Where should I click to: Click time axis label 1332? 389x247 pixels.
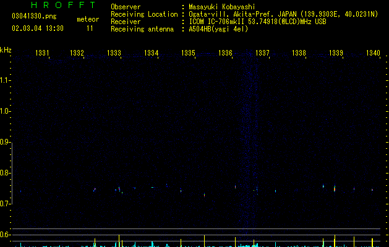click(77, 53)
